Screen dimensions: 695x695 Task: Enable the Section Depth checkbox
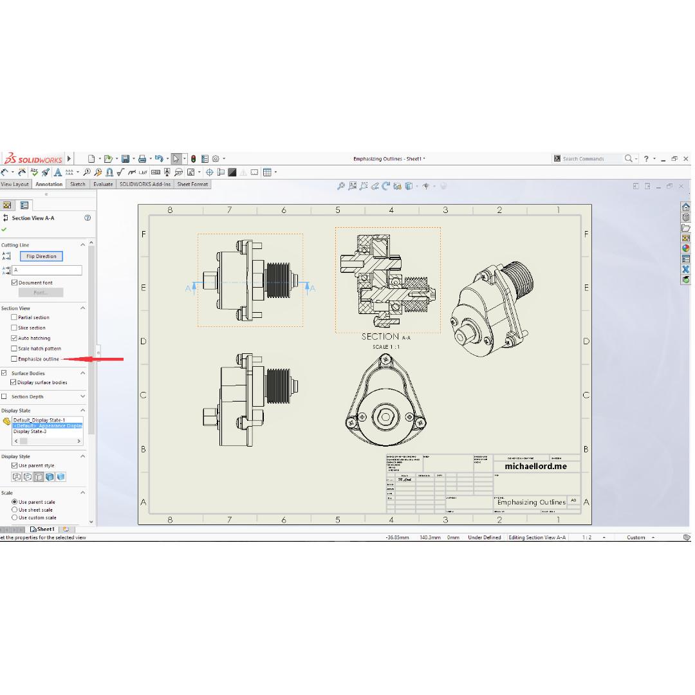click(x=4, y=396)
